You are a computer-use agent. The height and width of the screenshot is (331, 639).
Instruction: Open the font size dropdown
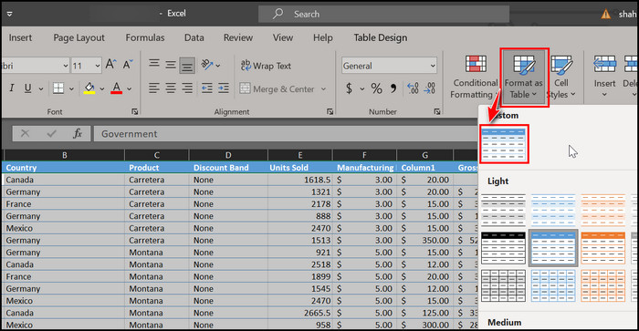(x=98, y=66)
